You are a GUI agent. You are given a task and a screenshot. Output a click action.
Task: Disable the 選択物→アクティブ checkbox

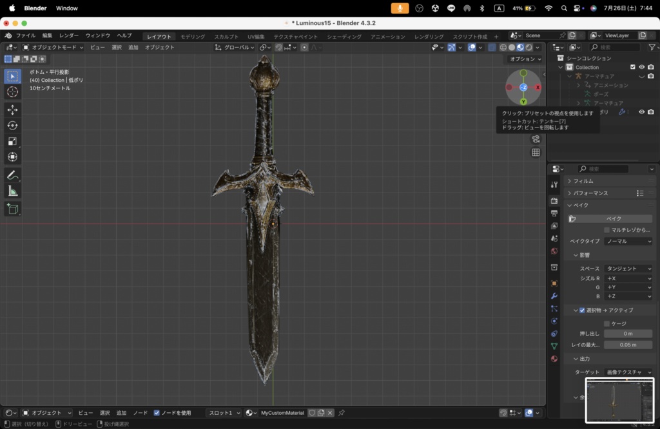581,310
